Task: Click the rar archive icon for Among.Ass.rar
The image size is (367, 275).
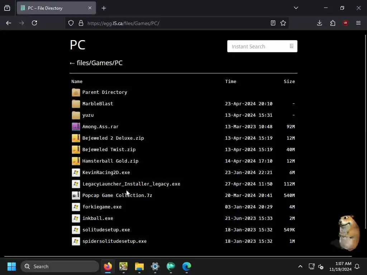Action: tap(76, 126)
